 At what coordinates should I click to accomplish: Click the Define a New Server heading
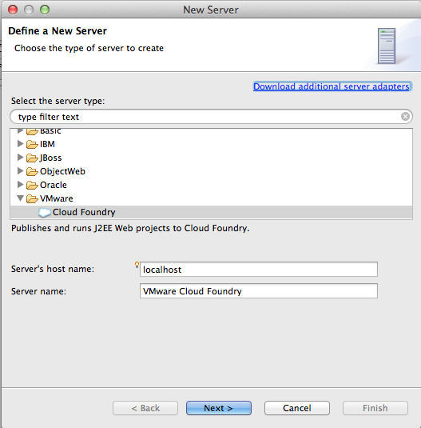point(58,31)
